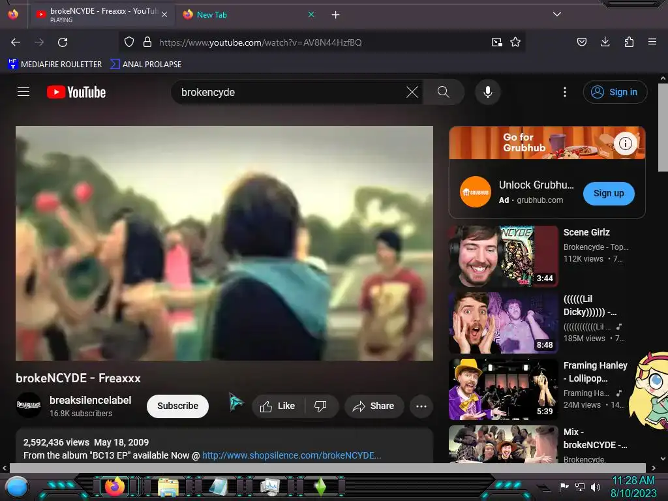Open a new tab with plus button
Image resolution: width=668 pixels, height=501 pixels.
pos(336,15)
